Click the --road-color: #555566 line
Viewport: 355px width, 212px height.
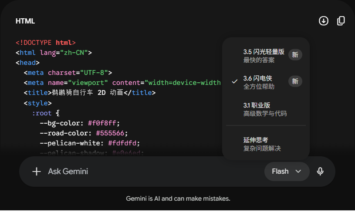tap(84, 133)
